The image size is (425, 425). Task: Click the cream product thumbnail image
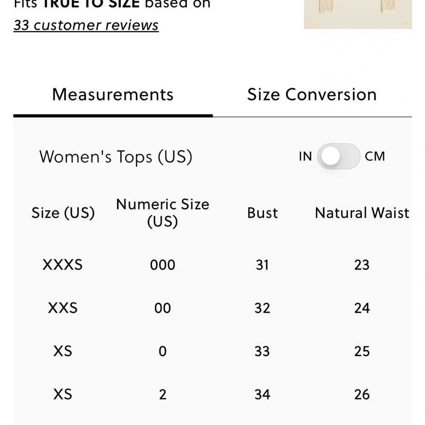(x=358, y=14)
